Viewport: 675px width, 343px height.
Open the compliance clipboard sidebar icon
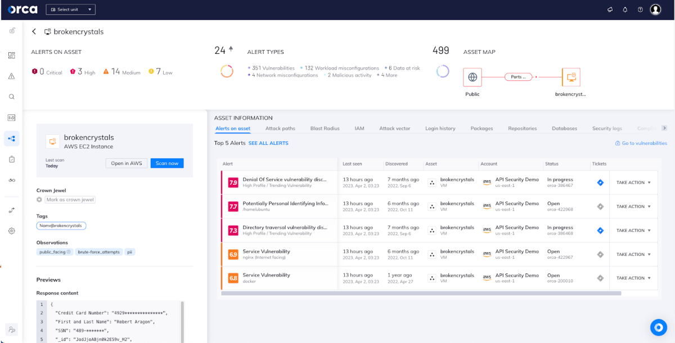click(12, 159)
